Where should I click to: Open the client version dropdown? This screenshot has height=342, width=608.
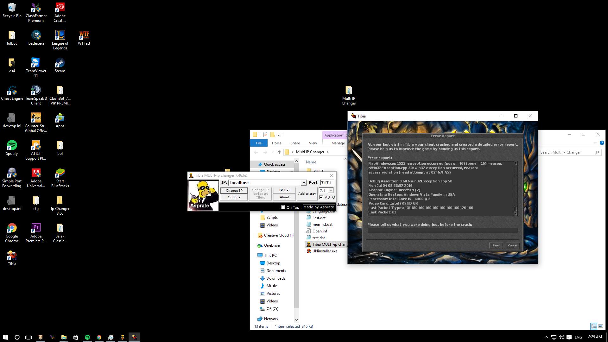tap(331, 191)
